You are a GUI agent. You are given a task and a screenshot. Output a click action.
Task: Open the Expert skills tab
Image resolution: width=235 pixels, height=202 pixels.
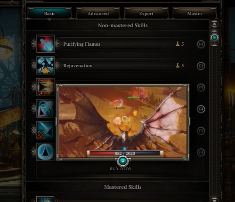tap(146, 14)
